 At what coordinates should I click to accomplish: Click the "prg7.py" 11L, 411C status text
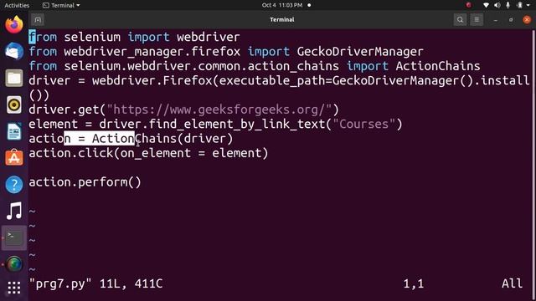95,283
